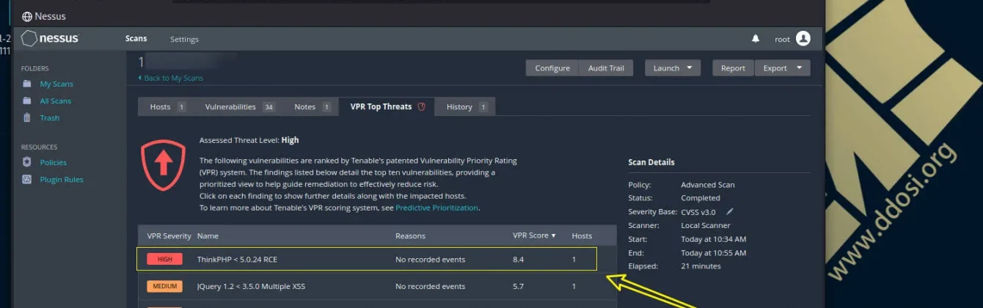The image size is (983, 308).
Task: Click the globe icon beside Nessus title
Action: point(27,16)
